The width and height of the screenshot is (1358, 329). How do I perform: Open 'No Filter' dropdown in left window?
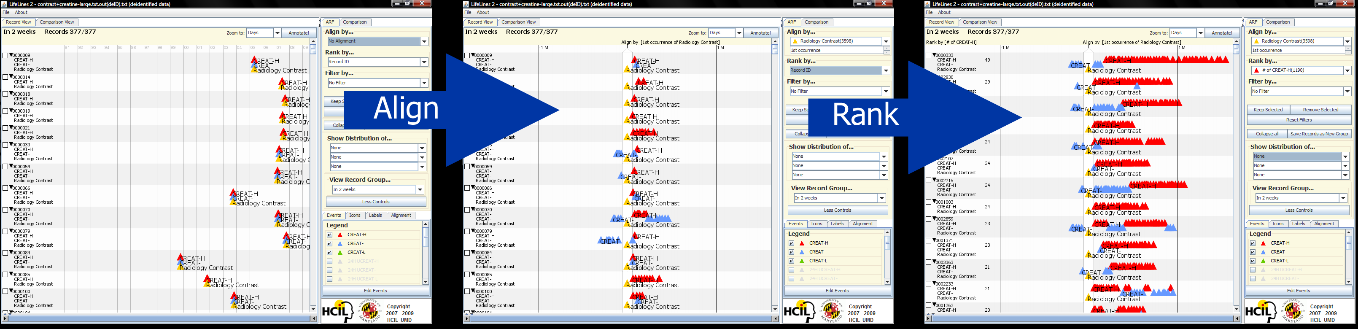point(377,83)
